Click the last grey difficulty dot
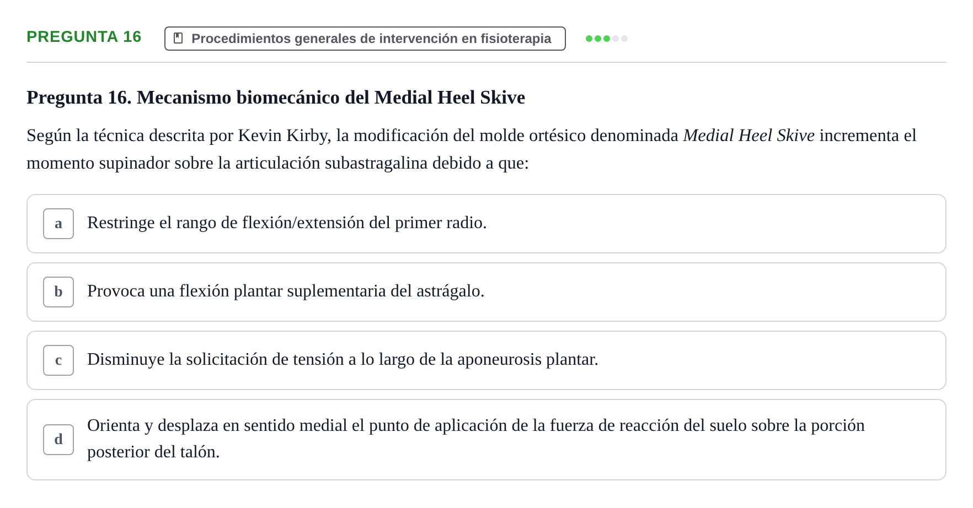Image resolution: width=973 pixels, height=508 pixels. [624, 39]
